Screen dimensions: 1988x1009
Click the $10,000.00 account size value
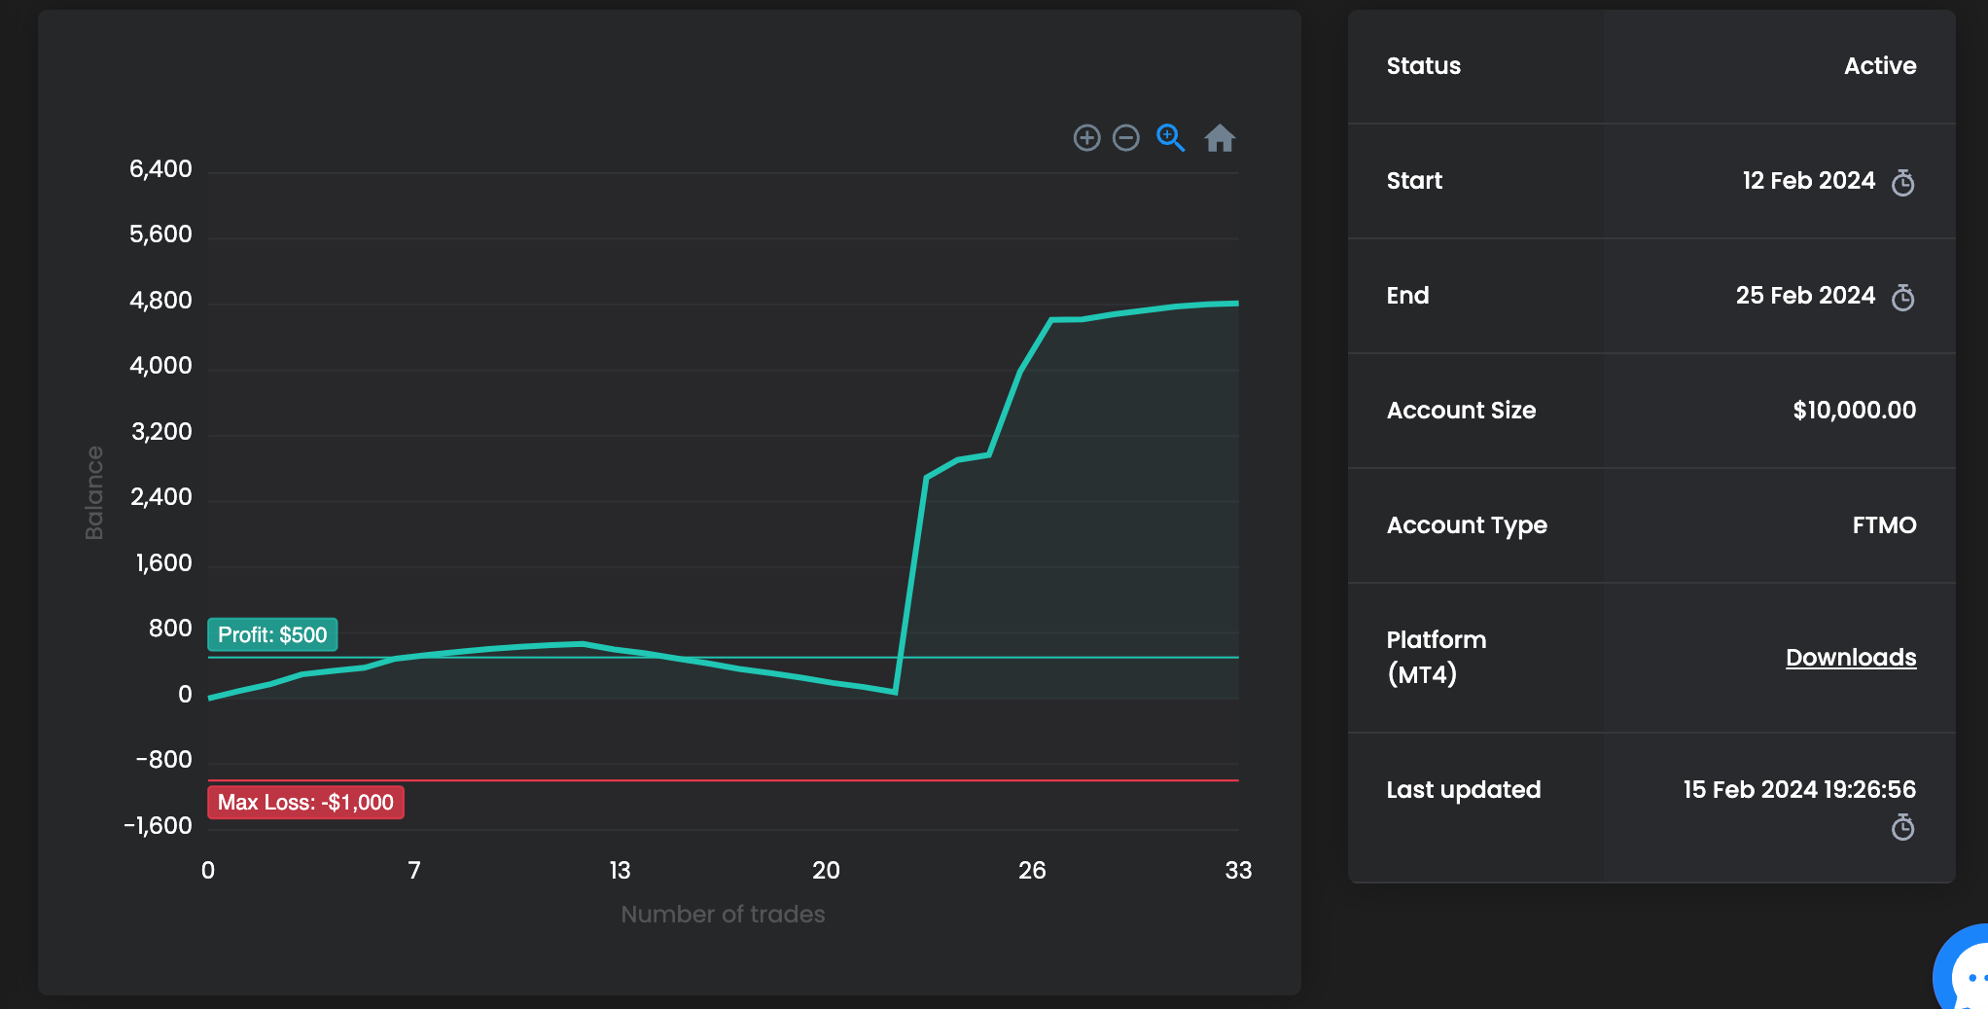point(1854,411)
